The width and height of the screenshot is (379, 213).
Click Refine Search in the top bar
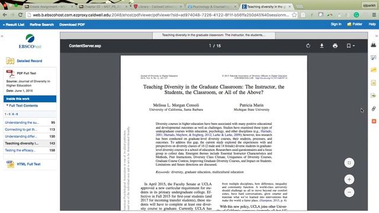(42, 24)
